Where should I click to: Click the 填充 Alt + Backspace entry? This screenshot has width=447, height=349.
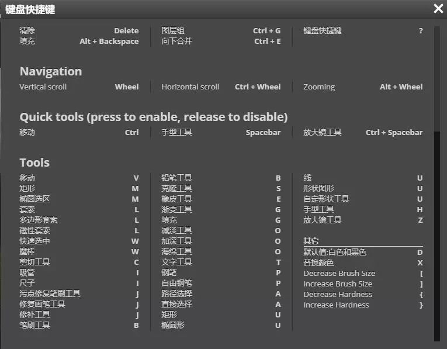(79, 41)
